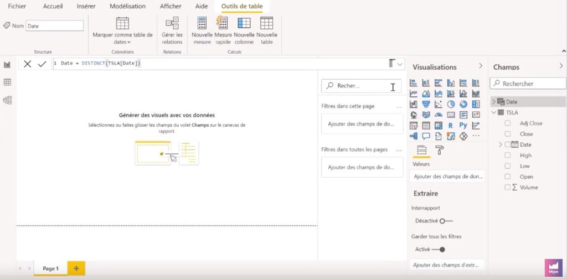
Task: Check the Adj Close field
Action: coord(508,123)
